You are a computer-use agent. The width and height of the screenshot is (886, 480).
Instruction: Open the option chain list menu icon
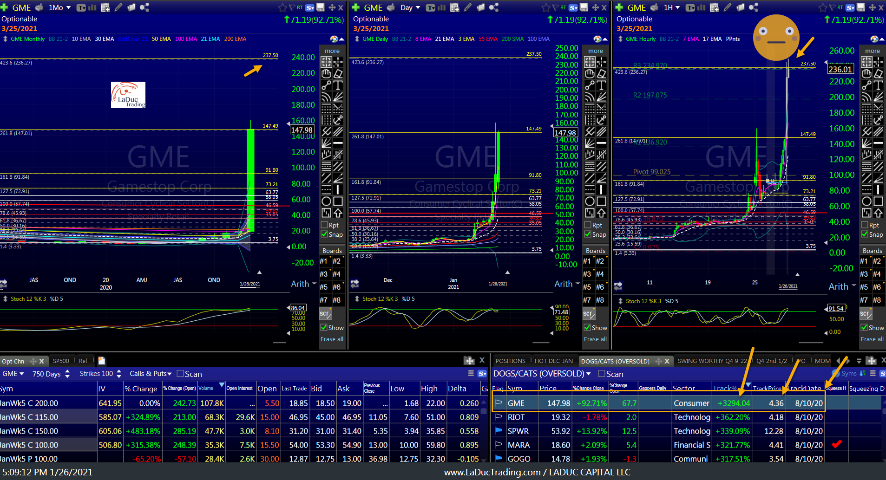click(471, 373)
